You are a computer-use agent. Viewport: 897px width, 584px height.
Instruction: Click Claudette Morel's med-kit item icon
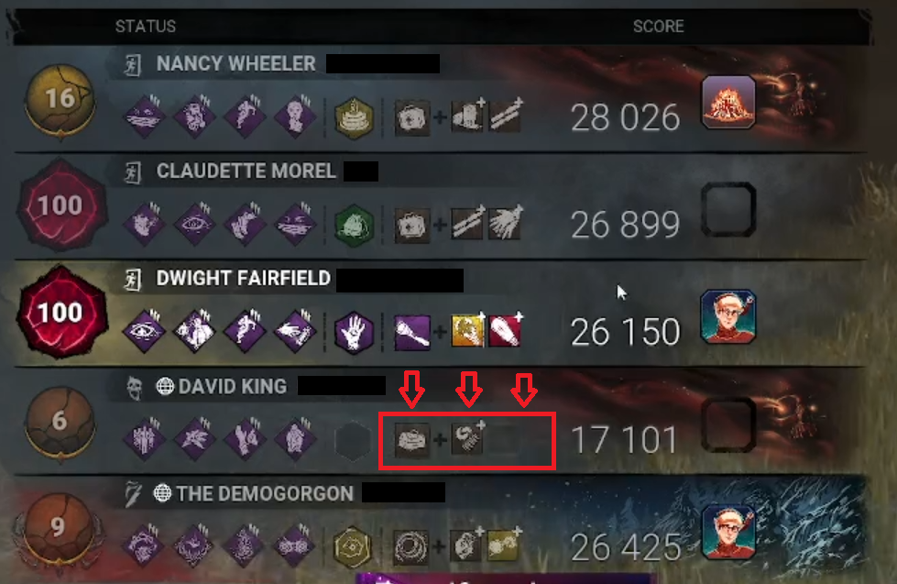[411, 226]
